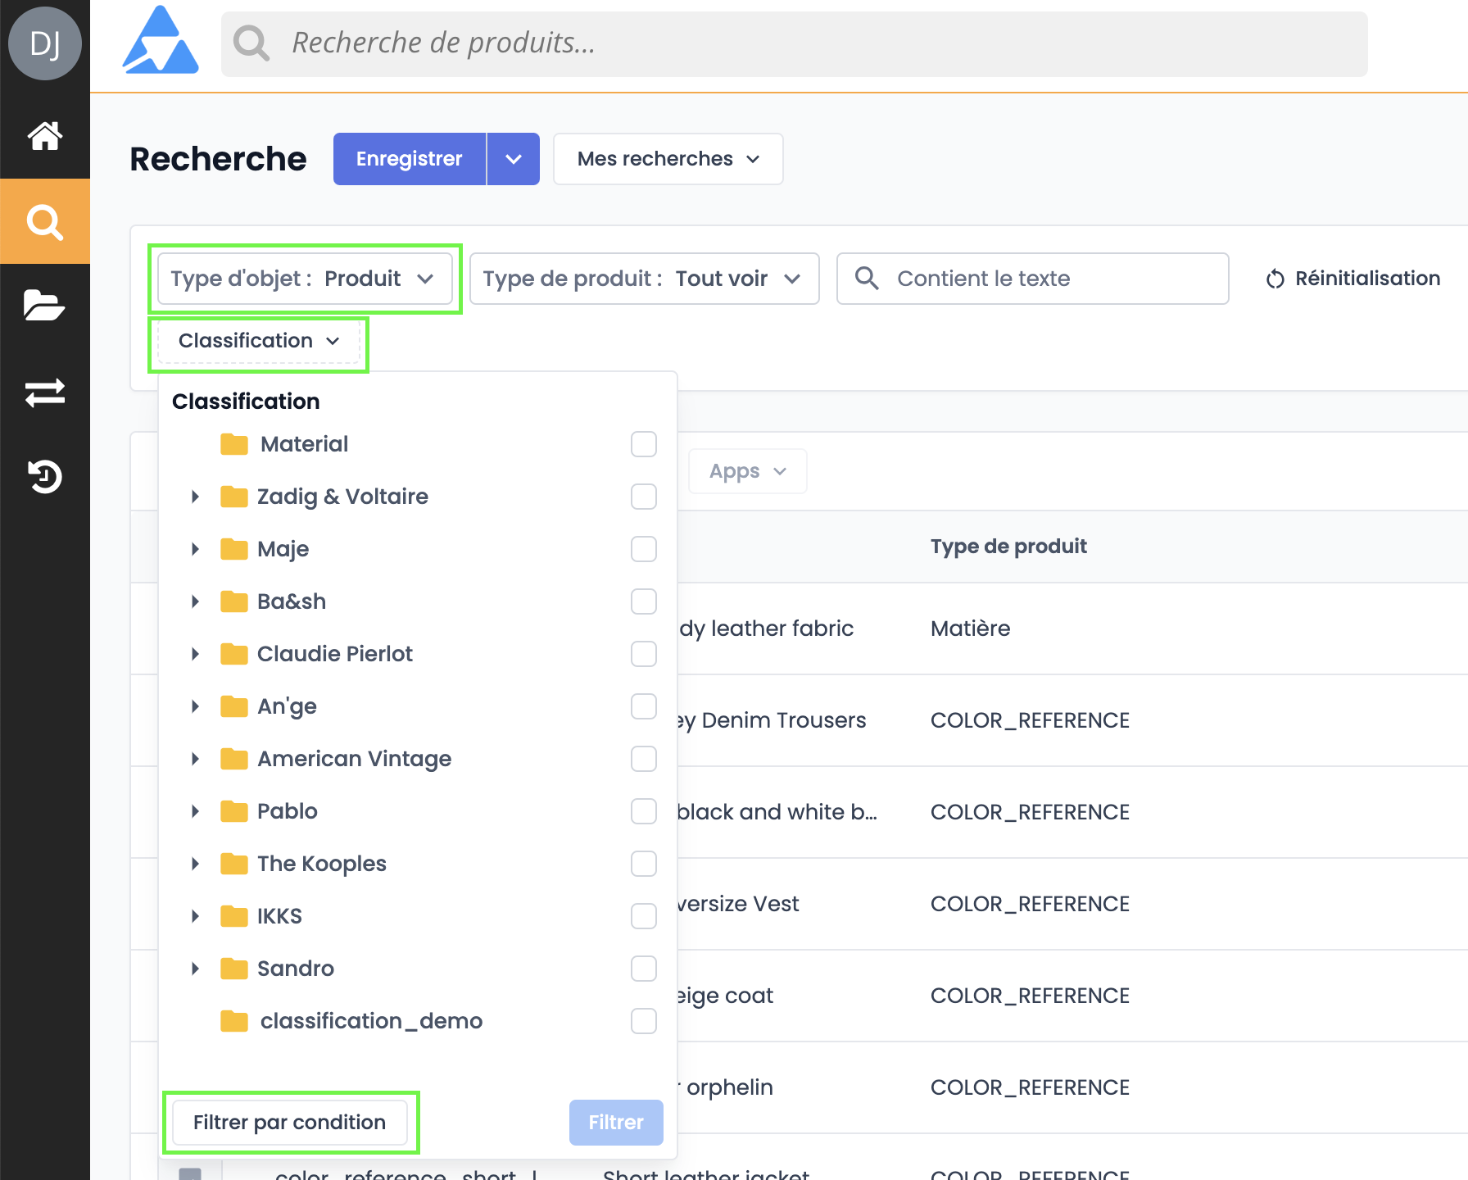Go to the Home icon in sidebar

click(45, 136)
